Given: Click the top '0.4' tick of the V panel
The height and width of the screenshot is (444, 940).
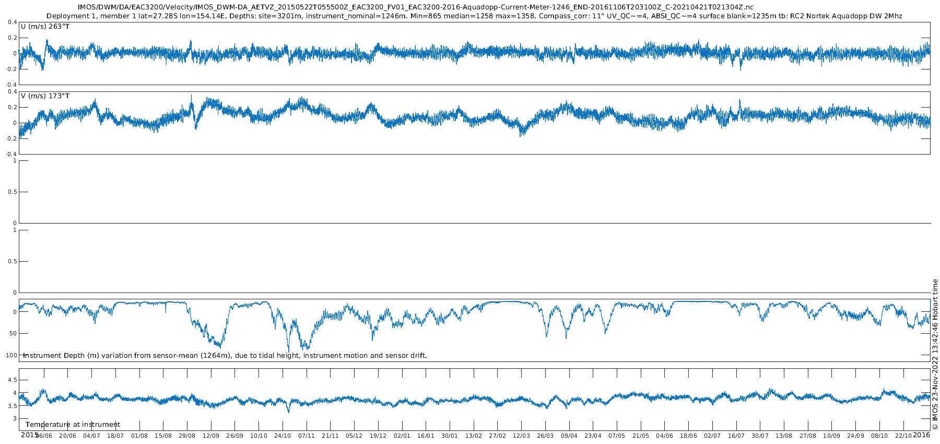Looking at the screenshot, I should [x=11, y=92].
